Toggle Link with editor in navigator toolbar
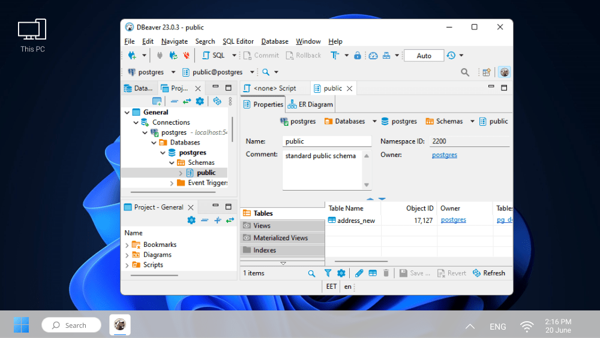The height and width of the screenshot is (338, 600). coord(187,101)
